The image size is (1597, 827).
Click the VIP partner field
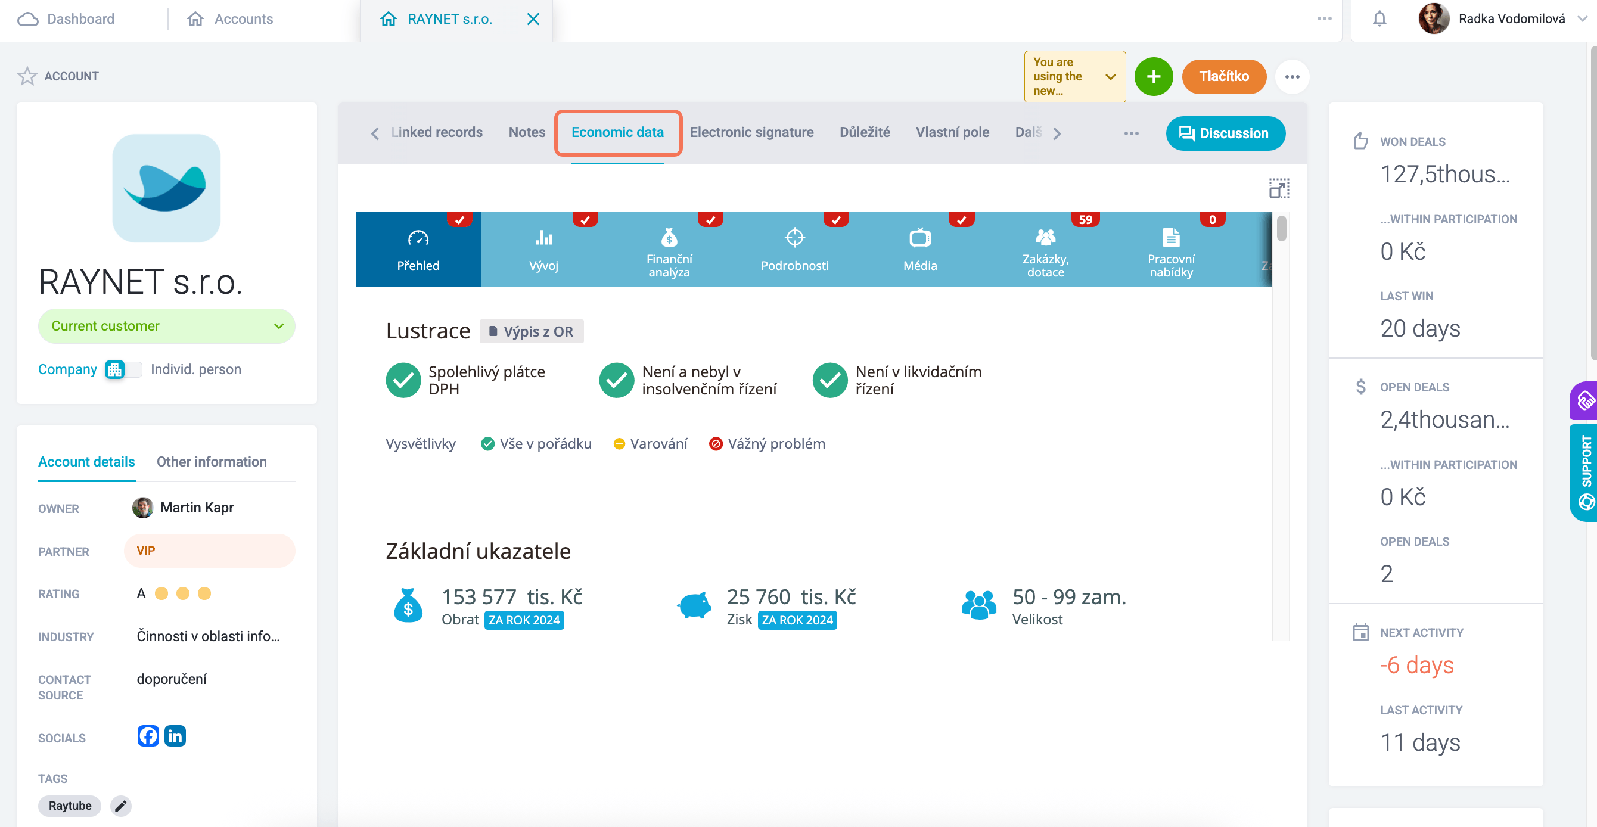coord(210,551)
